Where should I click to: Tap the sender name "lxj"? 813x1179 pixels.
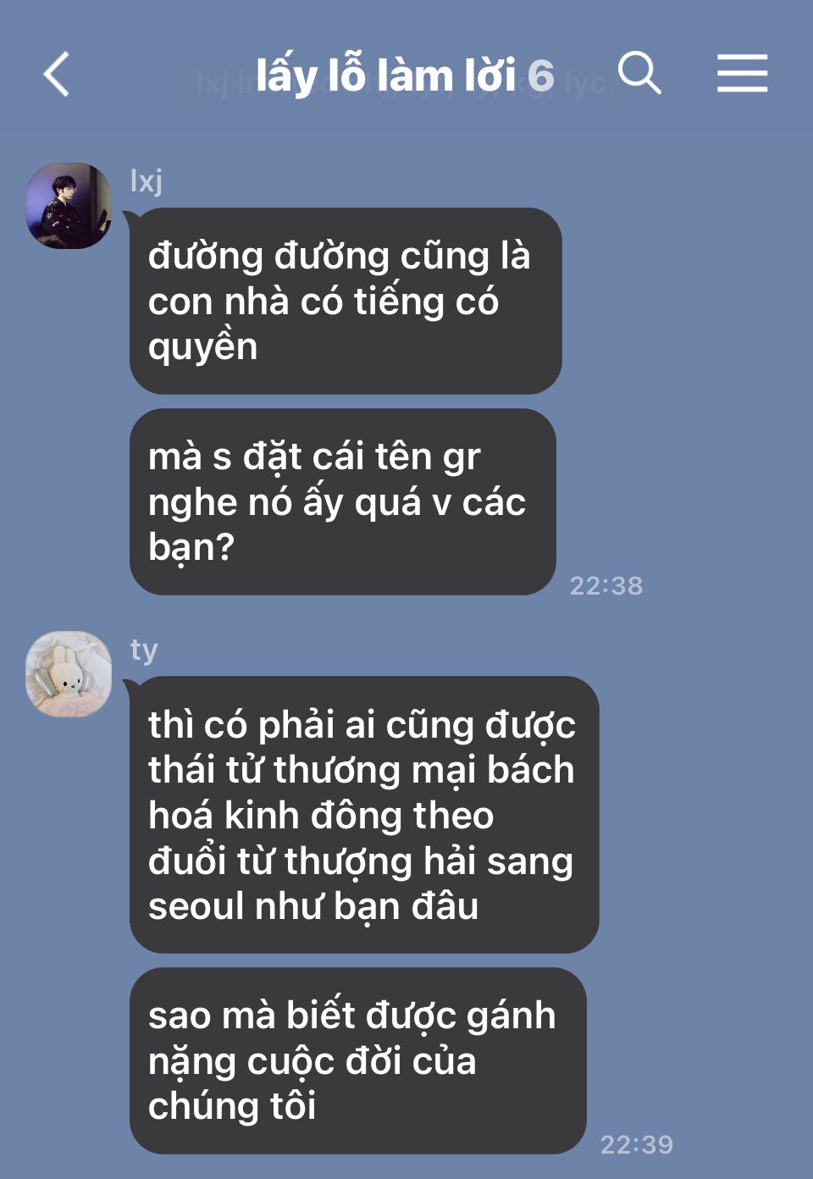coord(146,180)
